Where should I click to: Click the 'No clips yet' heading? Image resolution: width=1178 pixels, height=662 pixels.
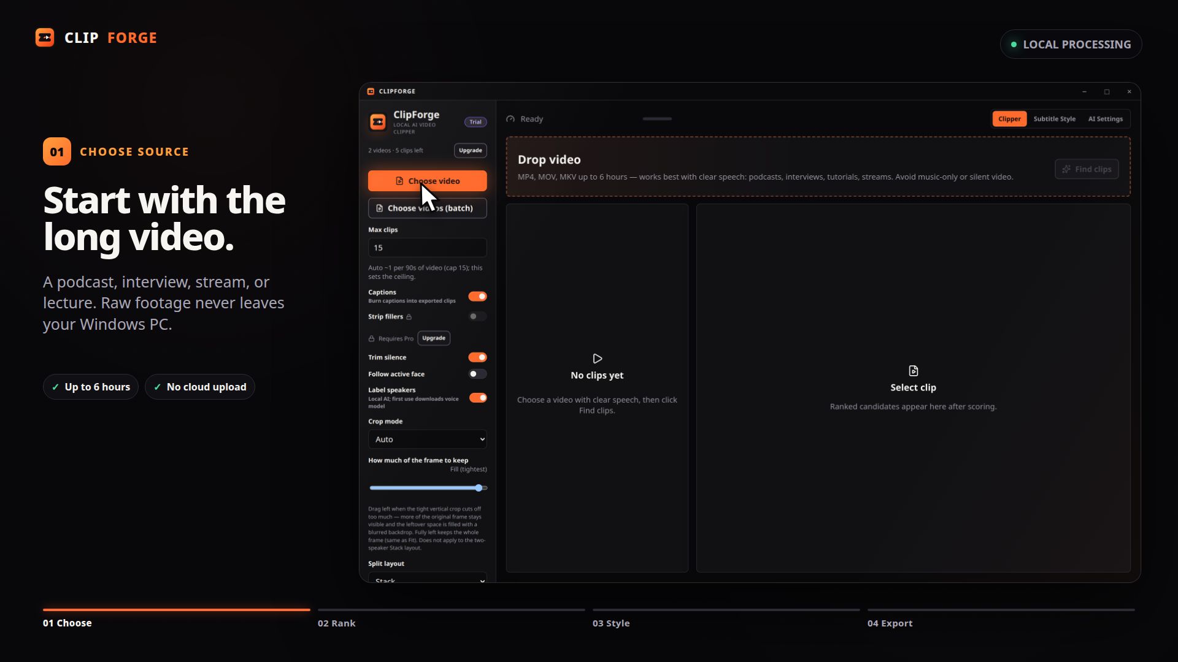click(597, 375)
